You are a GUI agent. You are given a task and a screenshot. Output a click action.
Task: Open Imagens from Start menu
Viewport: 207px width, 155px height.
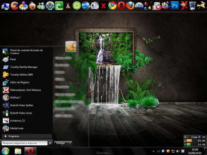coord(60,72)
